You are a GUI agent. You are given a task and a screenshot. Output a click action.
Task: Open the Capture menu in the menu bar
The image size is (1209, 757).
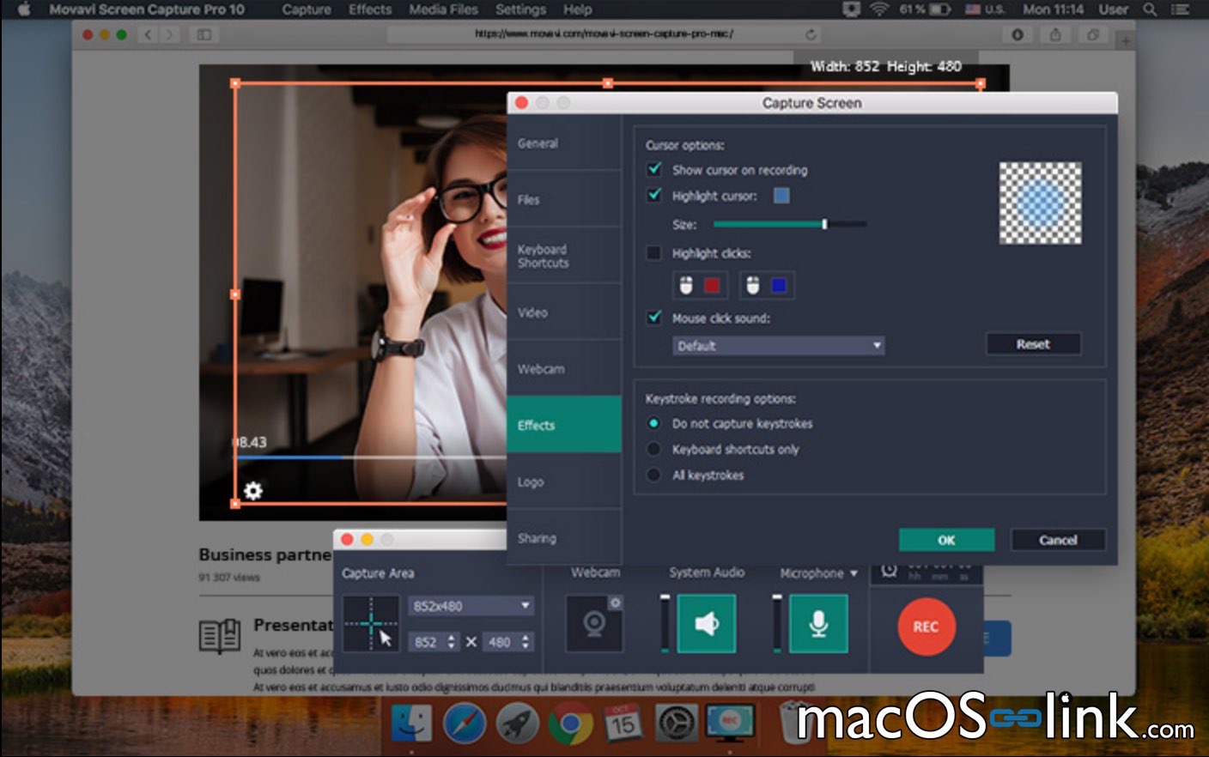point(305,9)
